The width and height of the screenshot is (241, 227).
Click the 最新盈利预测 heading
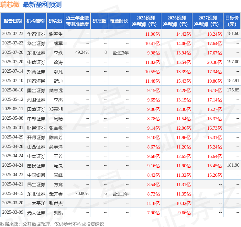42,5
